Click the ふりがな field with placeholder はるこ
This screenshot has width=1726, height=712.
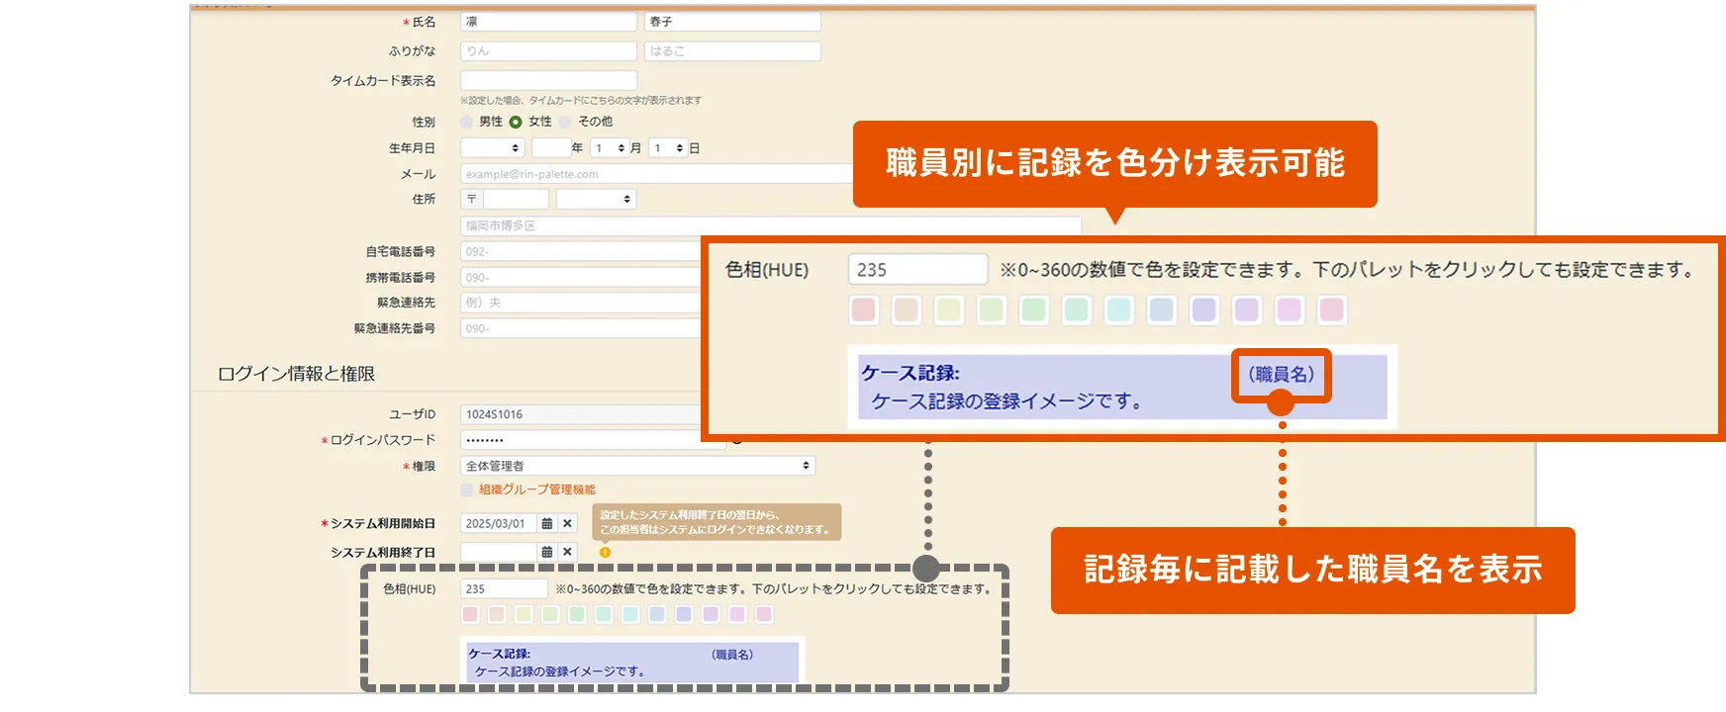point(732,51)
